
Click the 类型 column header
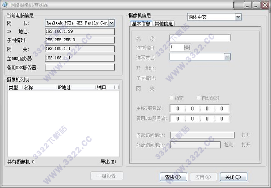[x=15, y=88]
